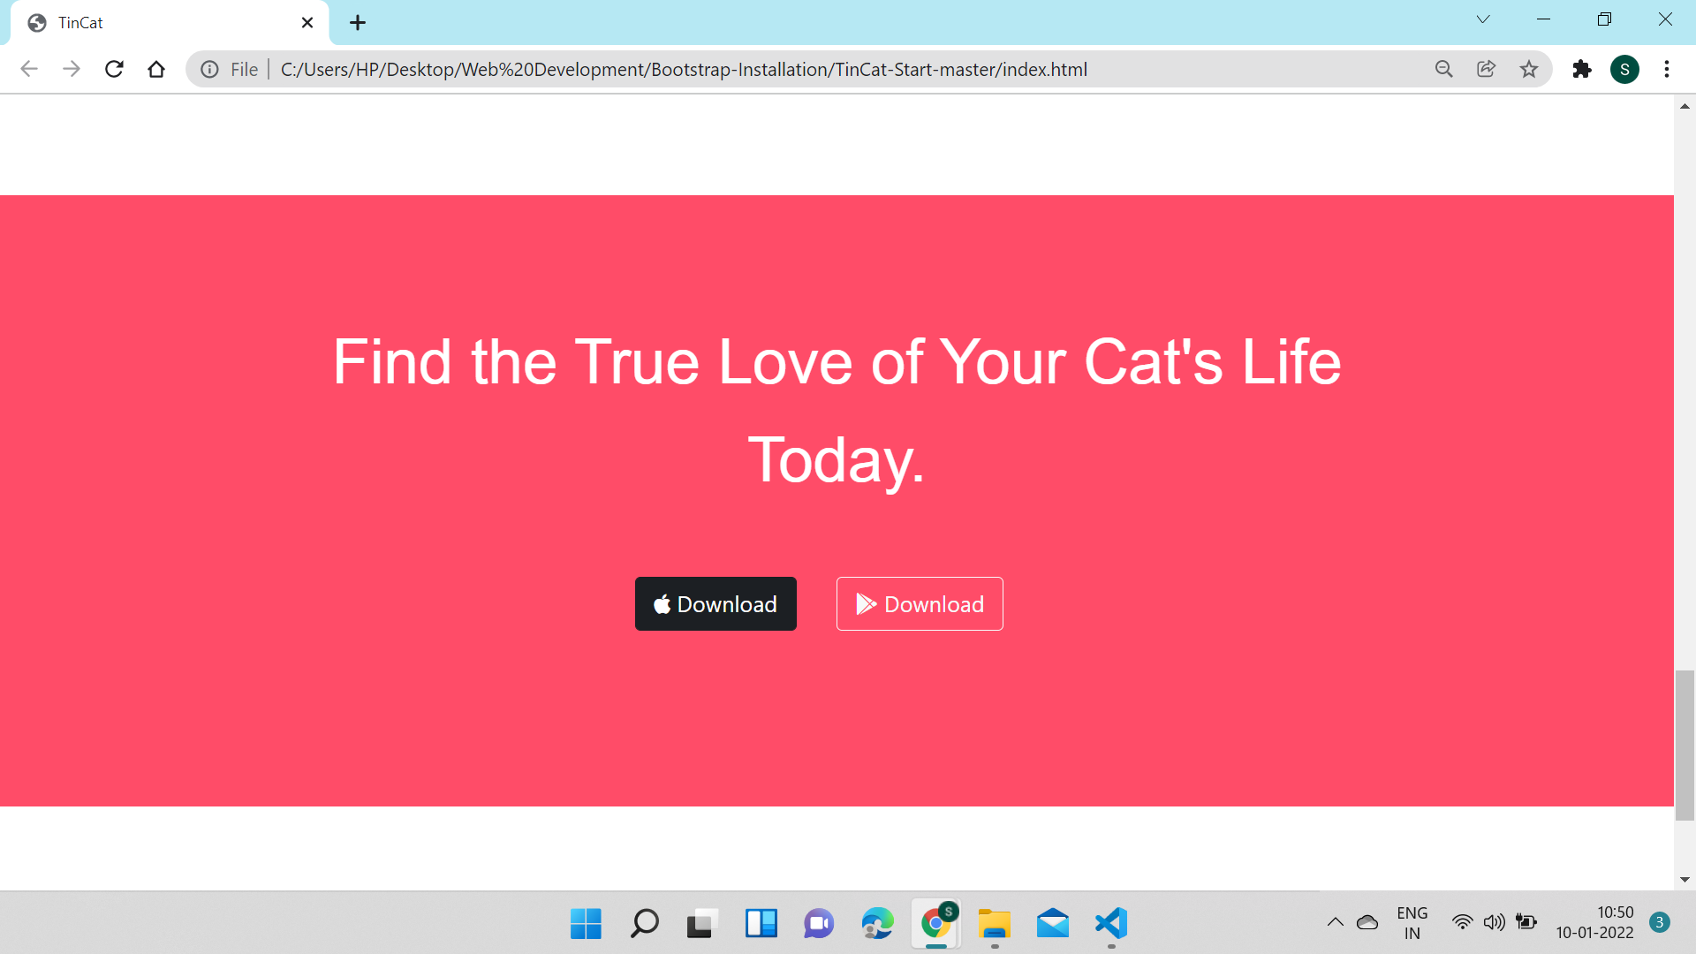1696x954 pixels.
Task: Click the site info icon before the URL
Action: pos(209,69)
